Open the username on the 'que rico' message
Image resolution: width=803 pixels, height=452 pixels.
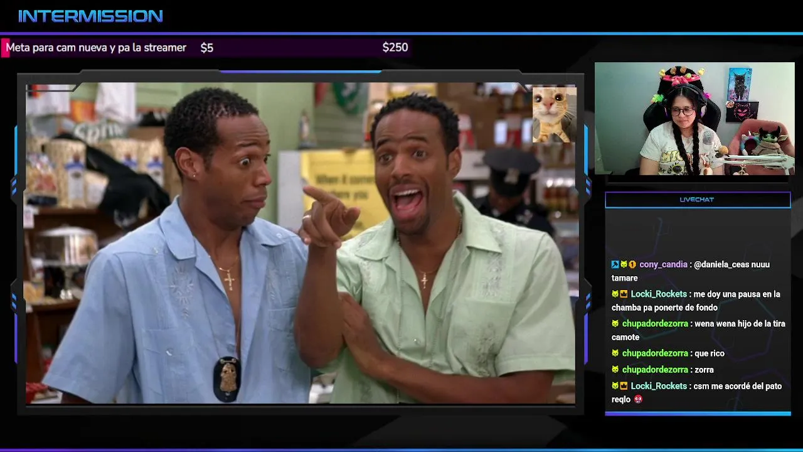point(655,353)
